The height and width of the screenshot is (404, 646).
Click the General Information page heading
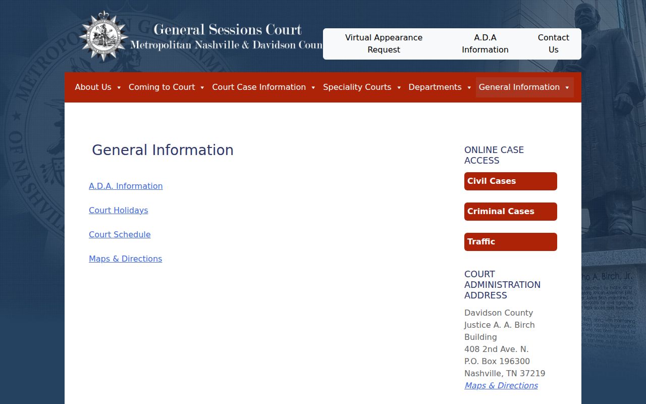coord(163,150)
